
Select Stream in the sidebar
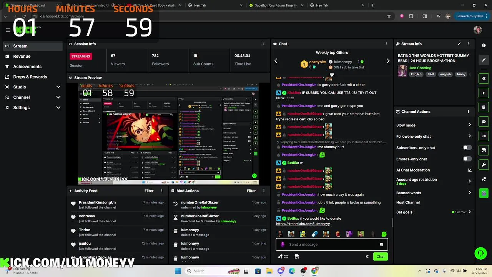point(32,46)
